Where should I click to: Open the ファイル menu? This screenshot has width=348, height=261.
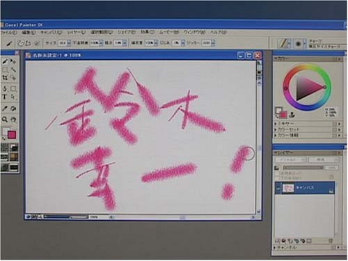[x=9, y=33]
